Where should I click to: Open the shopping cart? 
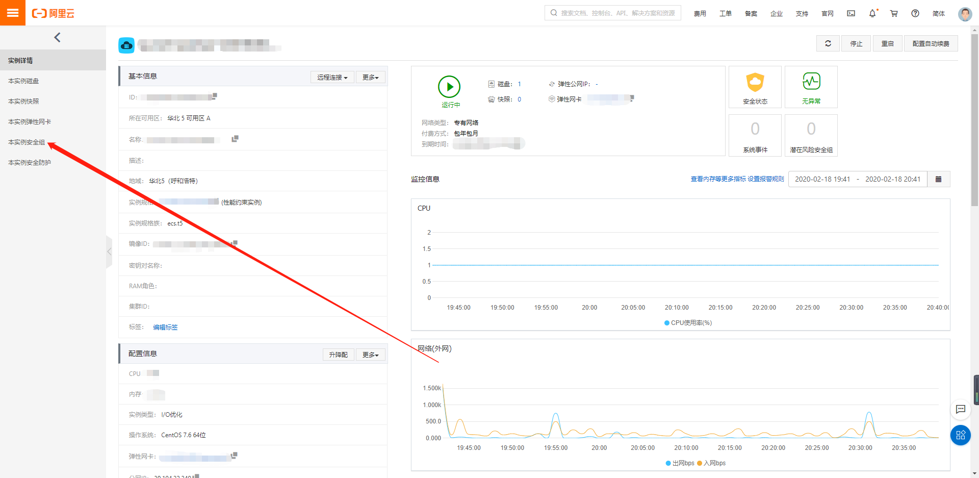(894, 13)
